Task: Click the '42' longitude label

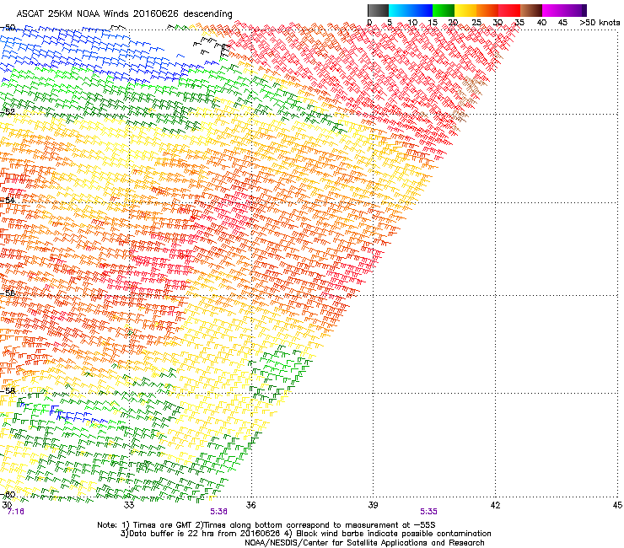Action: point(495,505)
